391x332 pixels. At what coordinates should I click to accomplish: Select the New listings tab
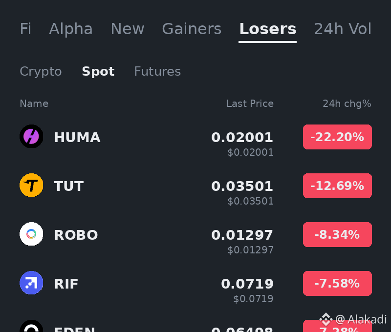tap(128, 29)
